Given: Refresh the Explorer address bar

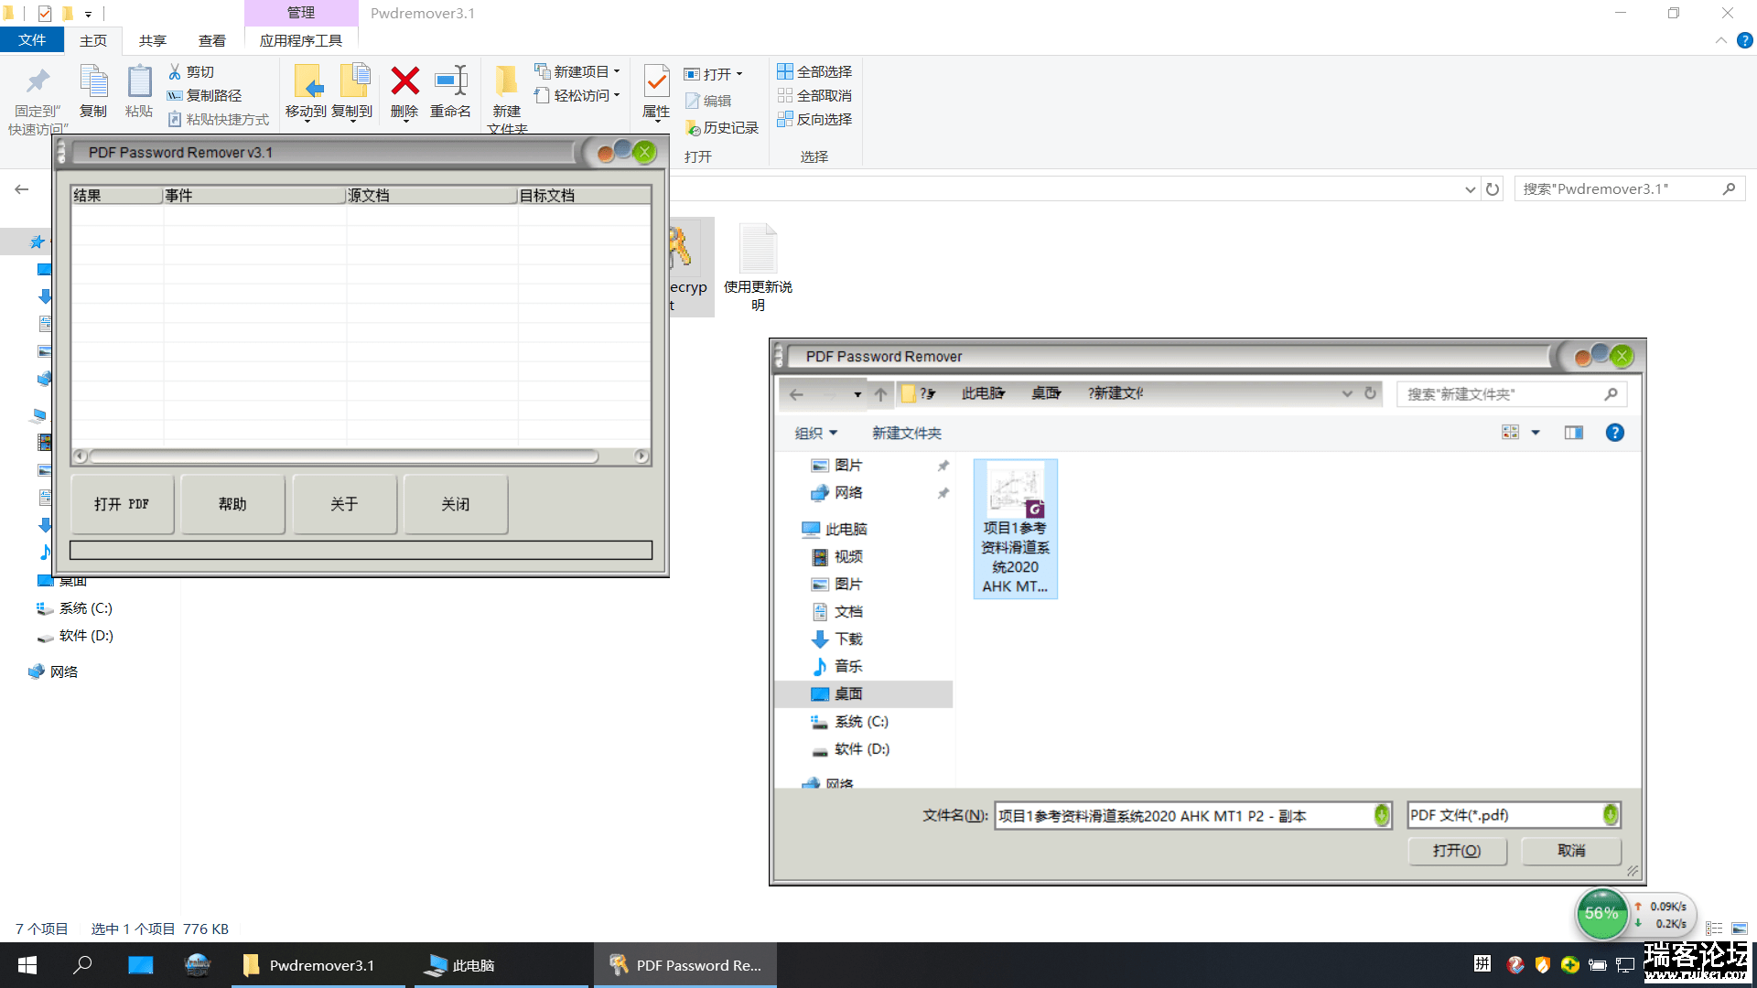Looking at the screenshot, I should [1493, 189].
